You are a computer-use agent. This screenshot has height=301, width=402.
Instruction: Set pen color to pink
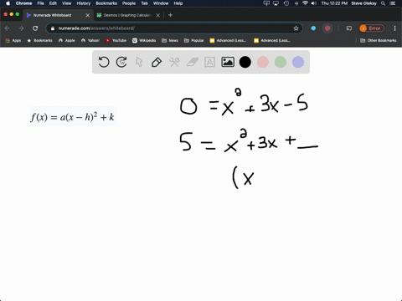pos(263,62)
